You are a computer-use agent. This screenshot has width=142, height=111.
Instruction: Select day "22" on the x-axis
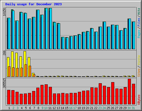[x=96, y=108]
